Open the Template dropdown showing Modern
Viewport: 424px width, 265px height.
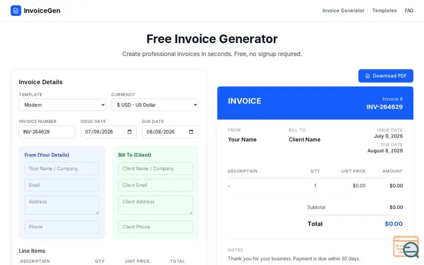[x=63, y=105]
